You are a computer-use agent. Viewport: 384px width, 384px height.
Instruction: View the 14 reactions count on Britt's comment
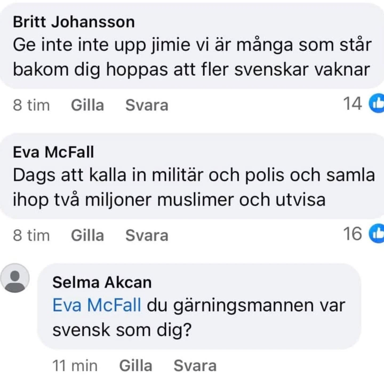(353, 103)
